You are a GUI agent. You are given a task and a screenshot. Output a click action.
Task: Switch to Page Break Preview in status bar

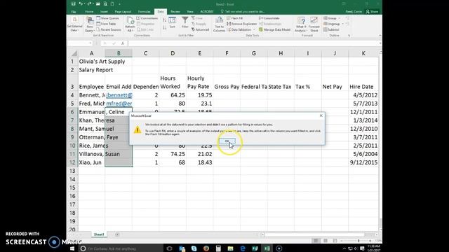[335, 241]
